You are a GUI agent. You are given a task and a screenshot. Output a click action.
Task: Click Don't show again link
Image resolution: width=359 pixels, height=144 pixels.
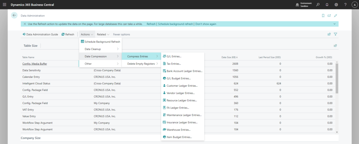pos(206,24)
